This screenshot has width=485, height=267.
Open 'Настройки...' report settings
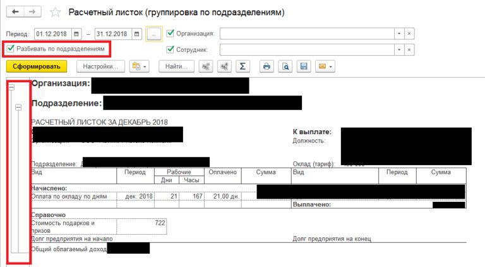coord(98,66)
